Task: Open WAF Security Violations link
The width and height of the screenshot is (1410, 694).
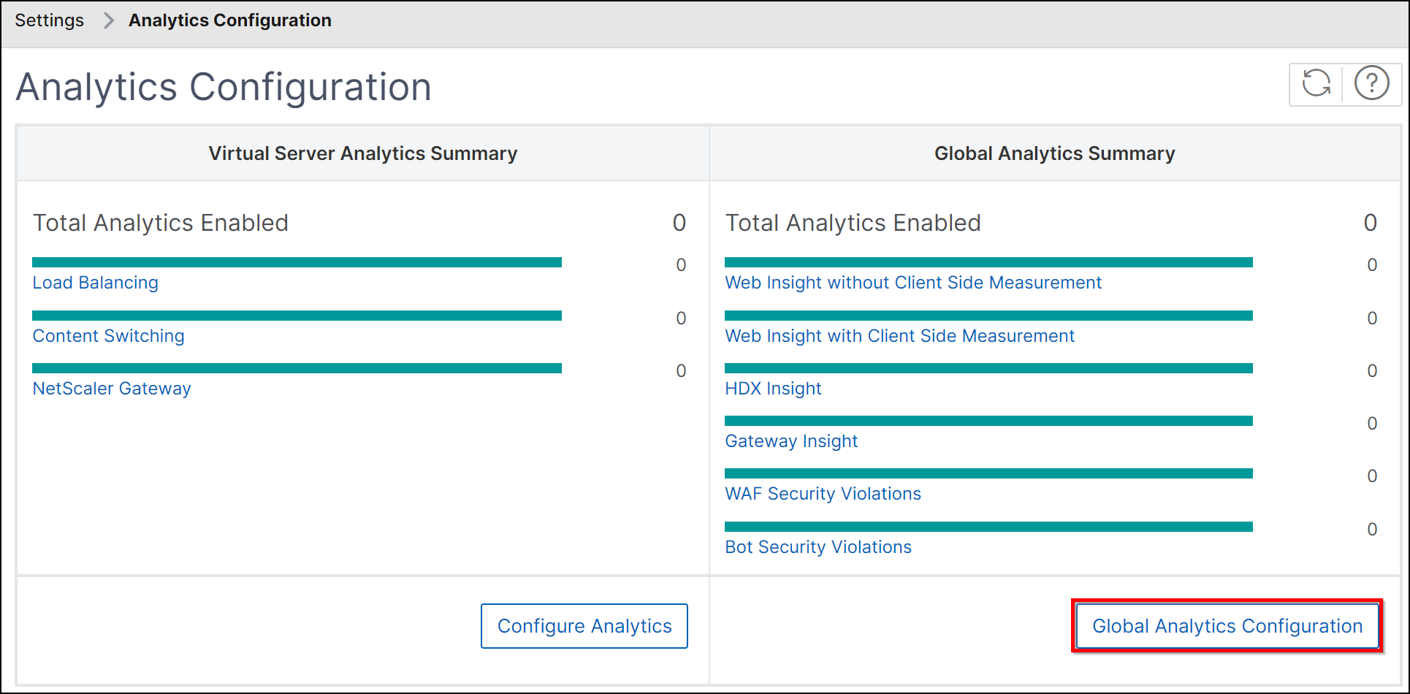Action: click(823, 494)
